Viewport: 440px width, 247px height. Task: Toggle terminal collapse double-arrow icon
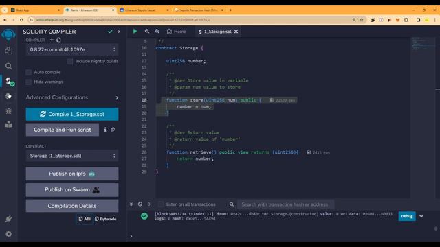[131, 204]
